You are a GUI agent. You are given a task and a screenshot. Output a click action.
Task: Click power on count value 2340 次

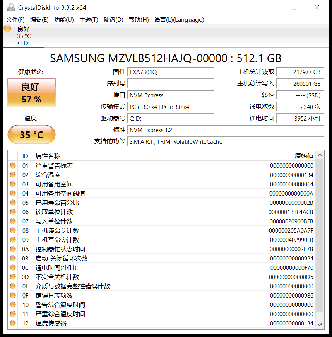pos(300,107)
